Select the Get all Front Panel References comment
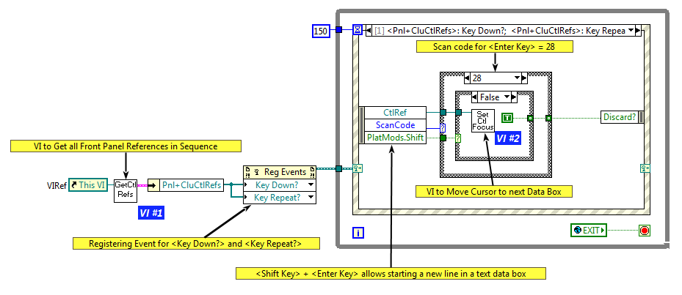The width and height of the screenshot is (682, 295). [126, 146]
